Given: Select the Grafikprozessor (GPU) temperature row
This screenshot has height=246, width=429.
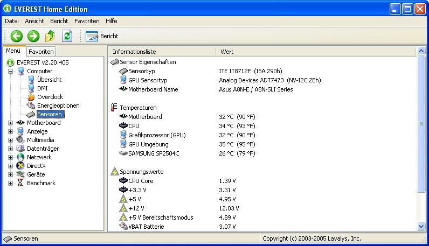Looking at the screenshot, I should (x=262, y=135).
